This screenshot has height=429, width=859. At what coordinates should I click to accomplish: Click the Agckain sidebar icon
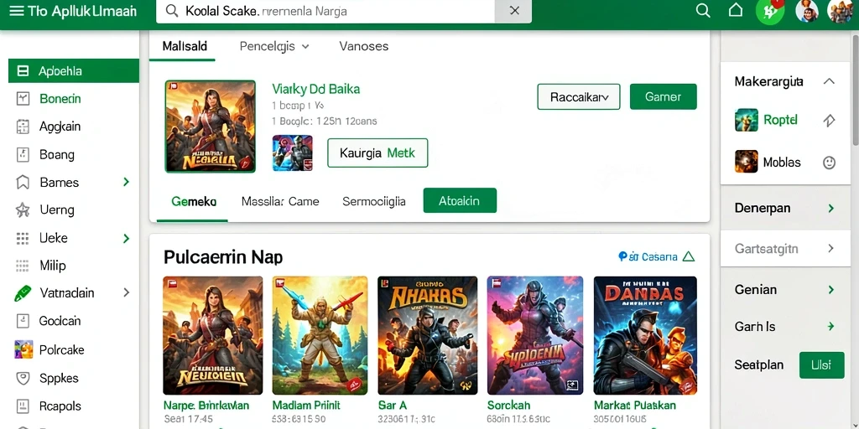click(23, 127)
